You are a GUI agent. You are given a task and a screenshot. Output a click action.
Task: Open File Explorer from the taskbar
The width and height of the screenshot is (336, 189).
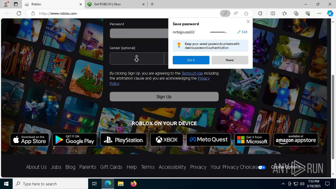click(120, 184)
